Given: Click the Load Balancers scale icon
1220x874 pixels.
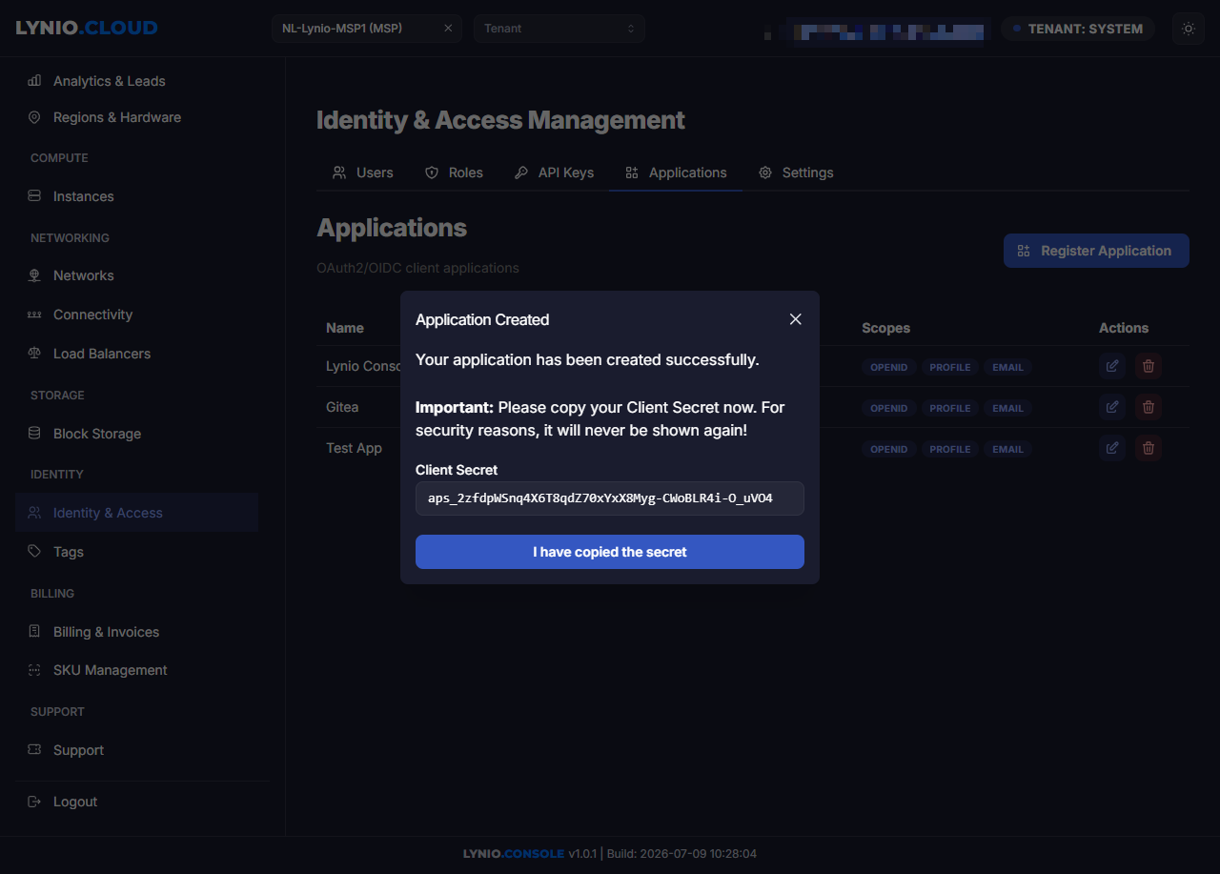Looking at the screenshot, I should click(34, 354).
